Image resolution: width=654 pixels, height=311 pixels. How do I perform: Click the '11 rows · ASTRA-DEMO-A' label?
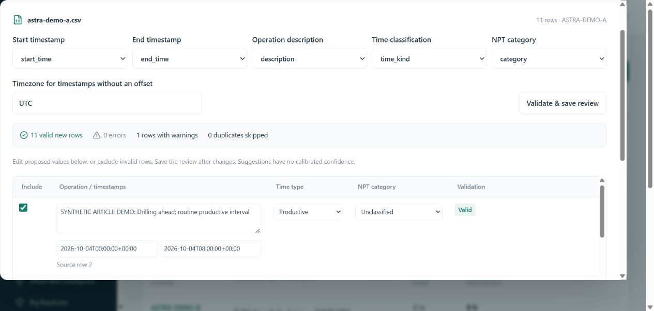coord(571,20)
